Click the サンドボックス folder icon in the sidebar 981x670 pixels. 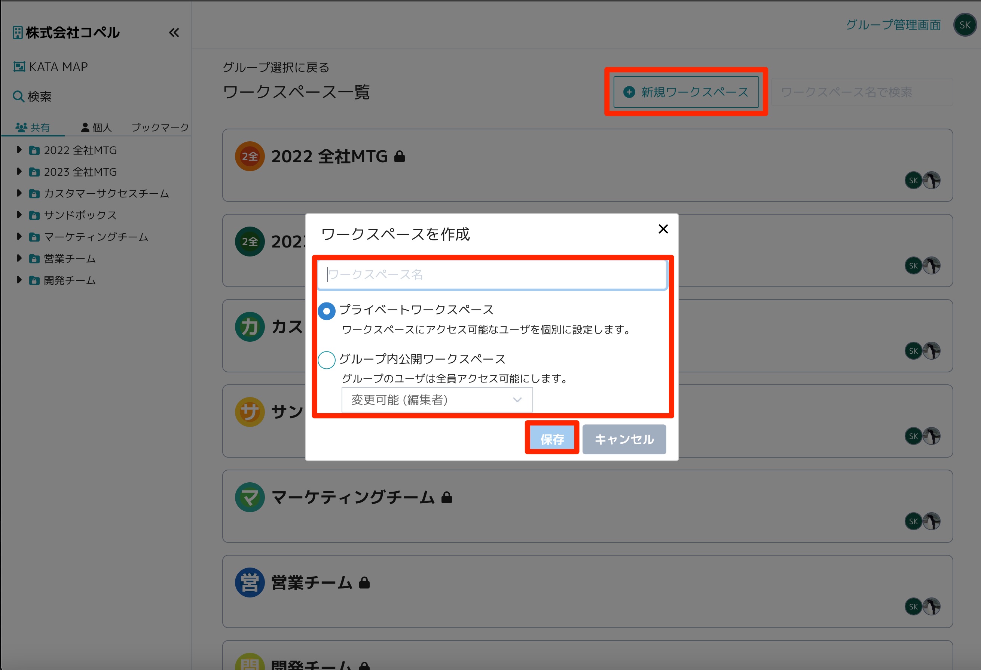point(34,215)
